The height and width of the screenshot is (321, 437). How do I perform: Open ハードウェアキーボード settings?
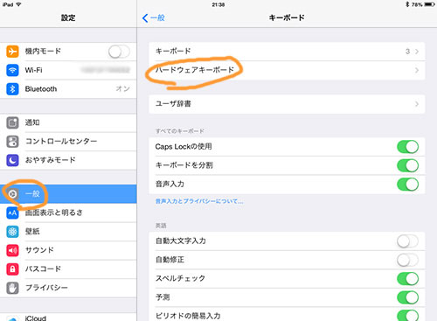point(287,70)
